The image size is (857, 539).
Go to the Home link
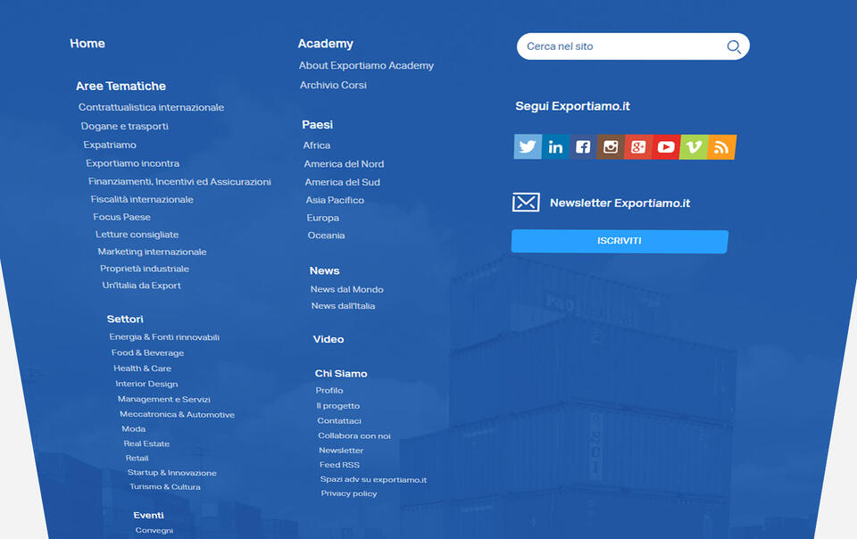[x=87, y=44]
